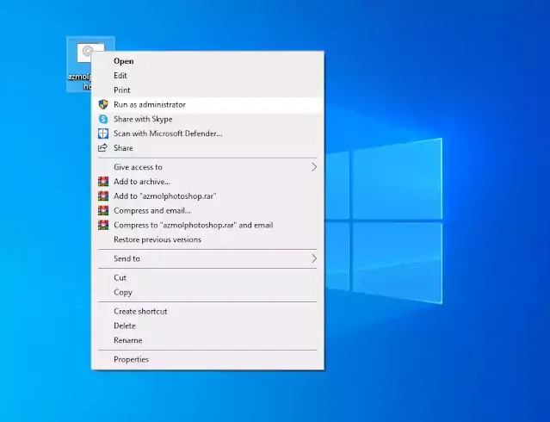Click the azmol file name label on desktop
Viewport: 550px width, 422px height.
(79, 81)
